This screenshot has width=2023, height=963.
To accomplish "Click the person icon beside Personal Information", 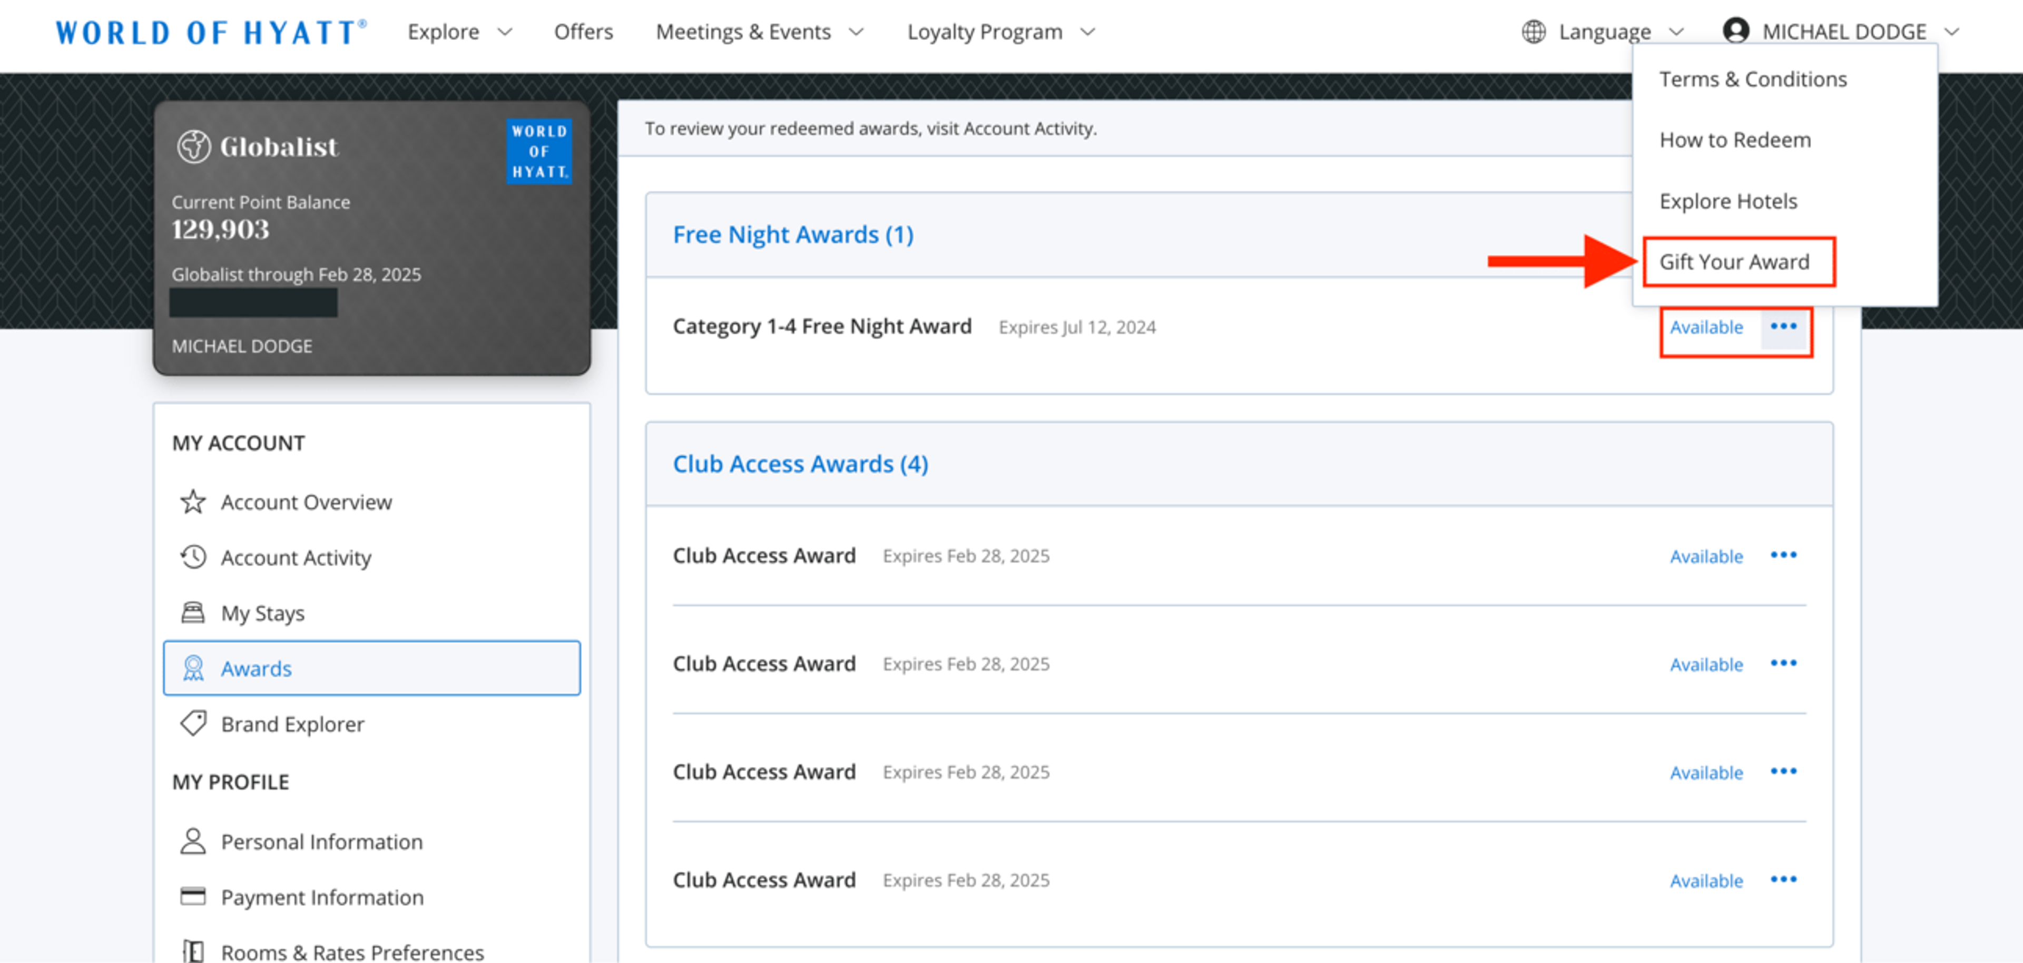I will tap(192, 841).
